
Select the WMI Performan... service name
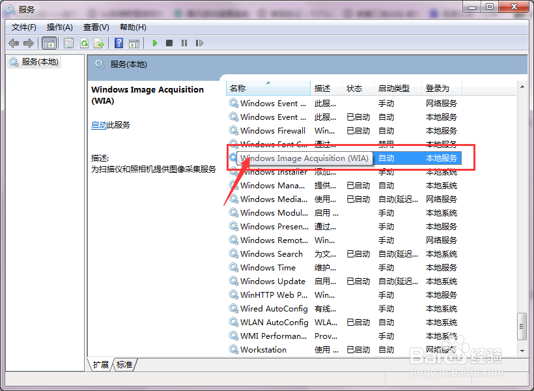274,336
